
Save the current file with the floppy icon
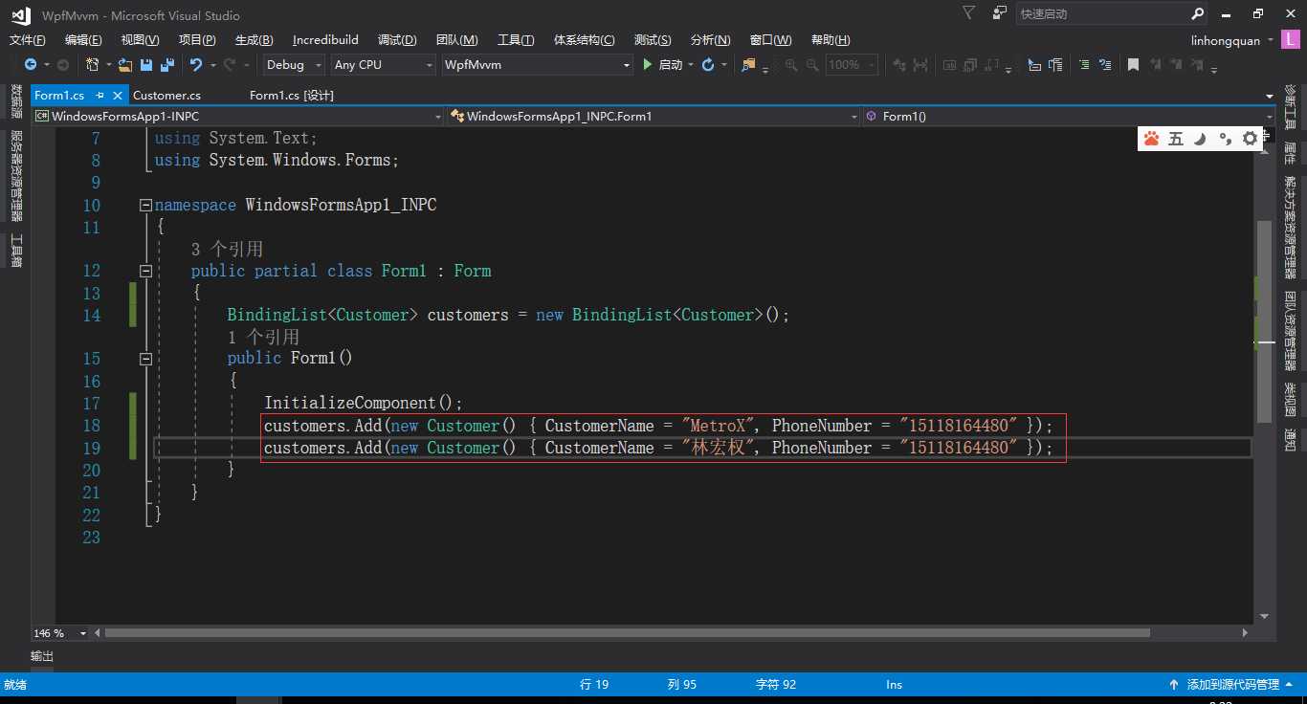(146, 65)
